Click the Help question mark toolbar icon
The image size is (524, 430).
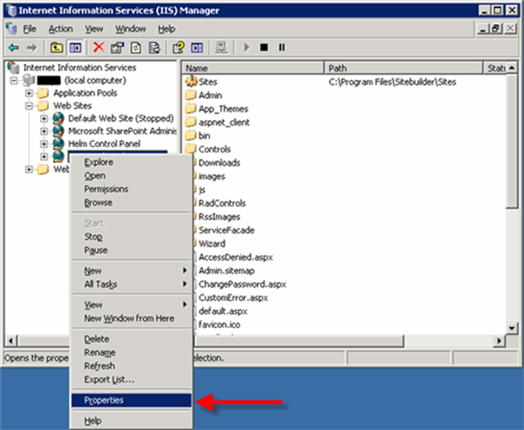[178, 47]
